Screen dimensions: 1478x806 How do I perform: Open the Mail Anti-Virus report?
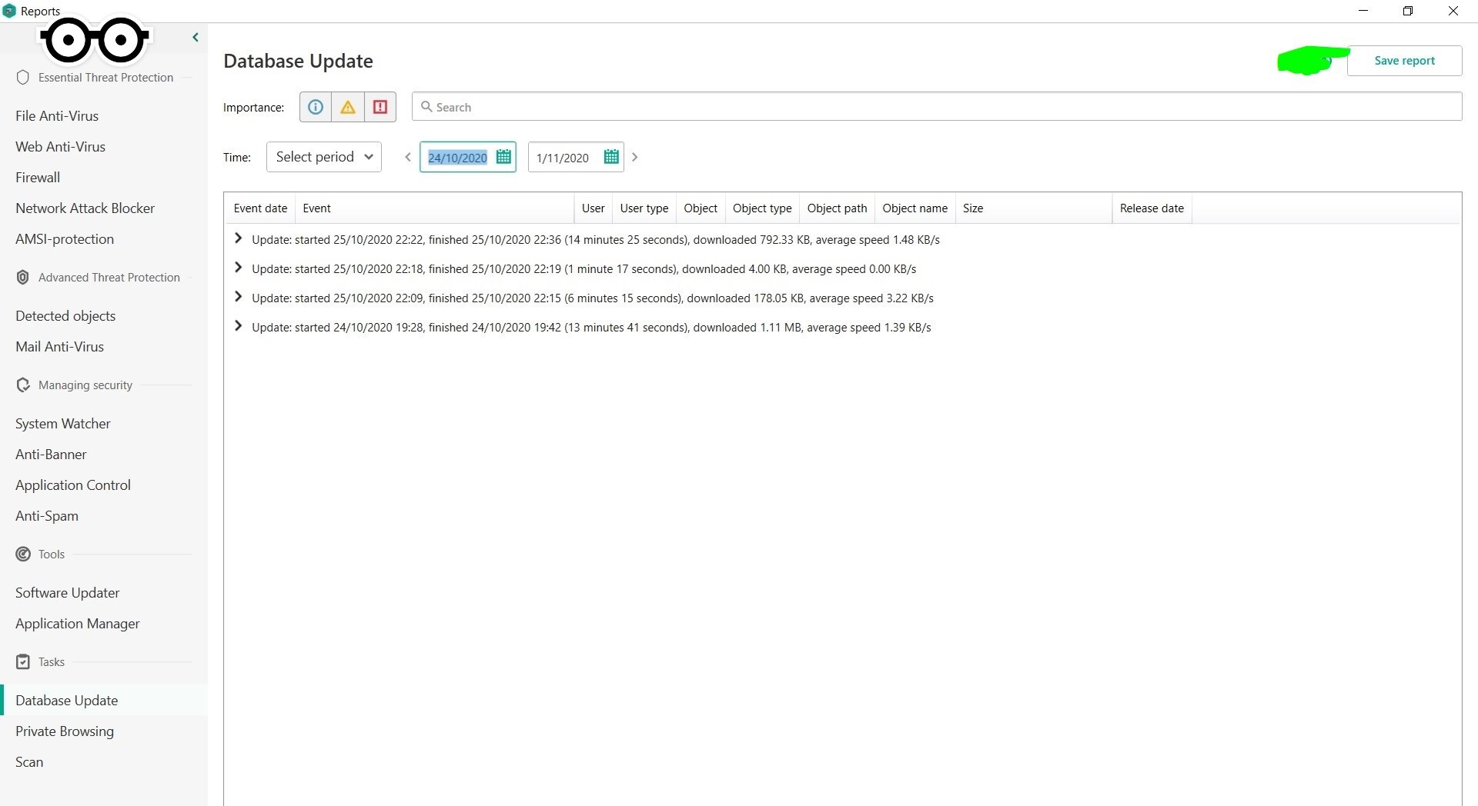[x=59, y=347]
